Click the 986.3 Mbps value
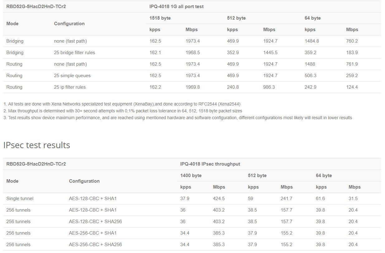 pyautogui.click(x=269, y=87)
